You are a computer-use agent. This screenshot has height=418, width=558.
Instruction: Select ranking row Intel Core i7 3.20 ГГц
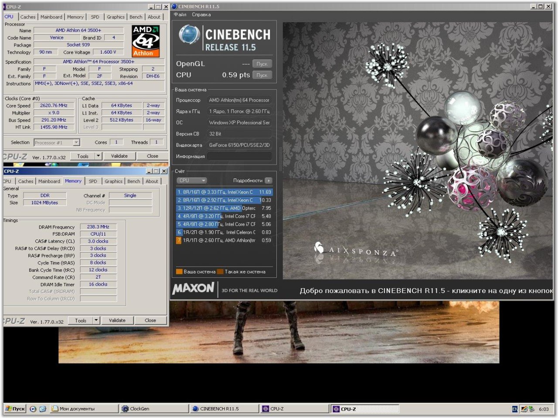[x=224, y=216]
